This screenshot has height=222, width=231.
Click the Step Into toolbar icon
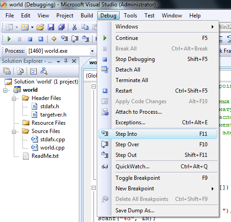[x=64, y=39]
